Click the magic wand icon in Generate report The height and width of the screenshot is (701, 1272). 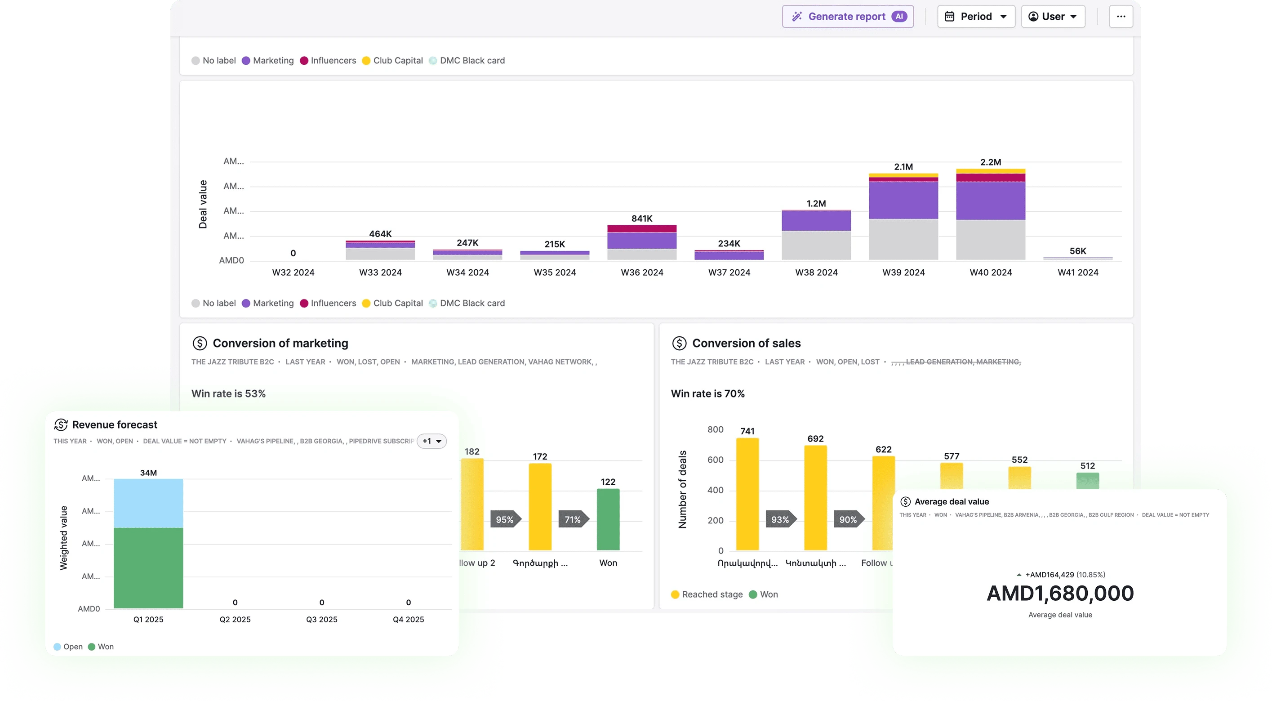[x=796, y=17]
